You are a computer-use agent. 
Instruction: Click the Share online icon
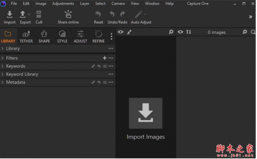[x=68, y=14]
